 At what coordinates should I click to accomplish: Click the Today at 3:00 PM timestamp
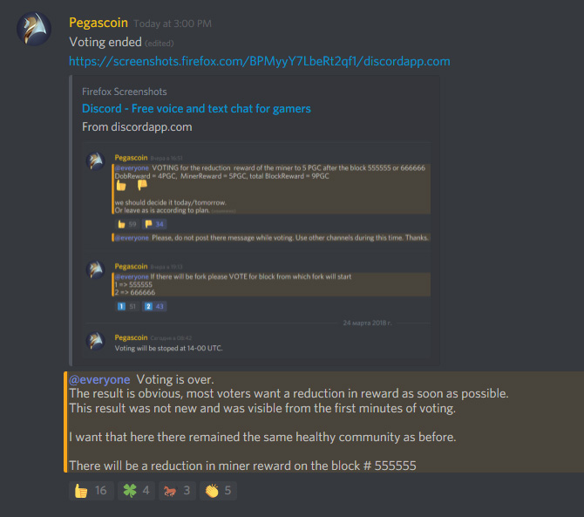coord(173,24)
